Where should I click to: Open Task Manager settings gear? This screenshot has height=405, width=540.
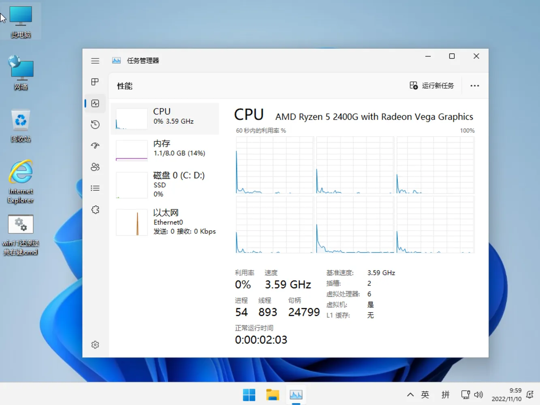(95, 344)
